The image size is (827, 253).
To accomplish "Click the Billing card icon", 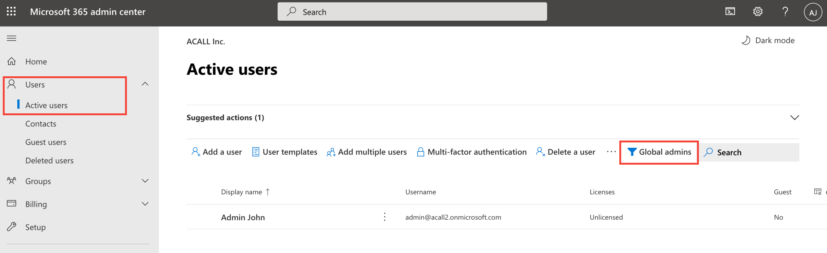I will pyautogui.click(x=11, y=203).
